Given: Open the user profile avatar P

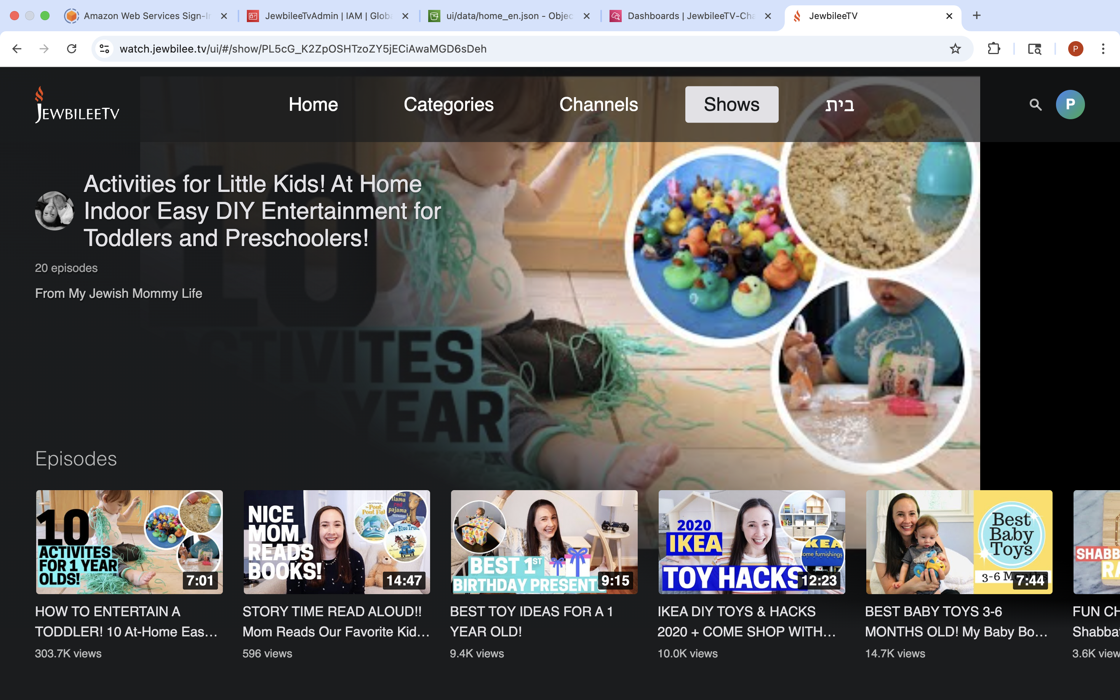Looking at the screenshot, I should 1070,105.
